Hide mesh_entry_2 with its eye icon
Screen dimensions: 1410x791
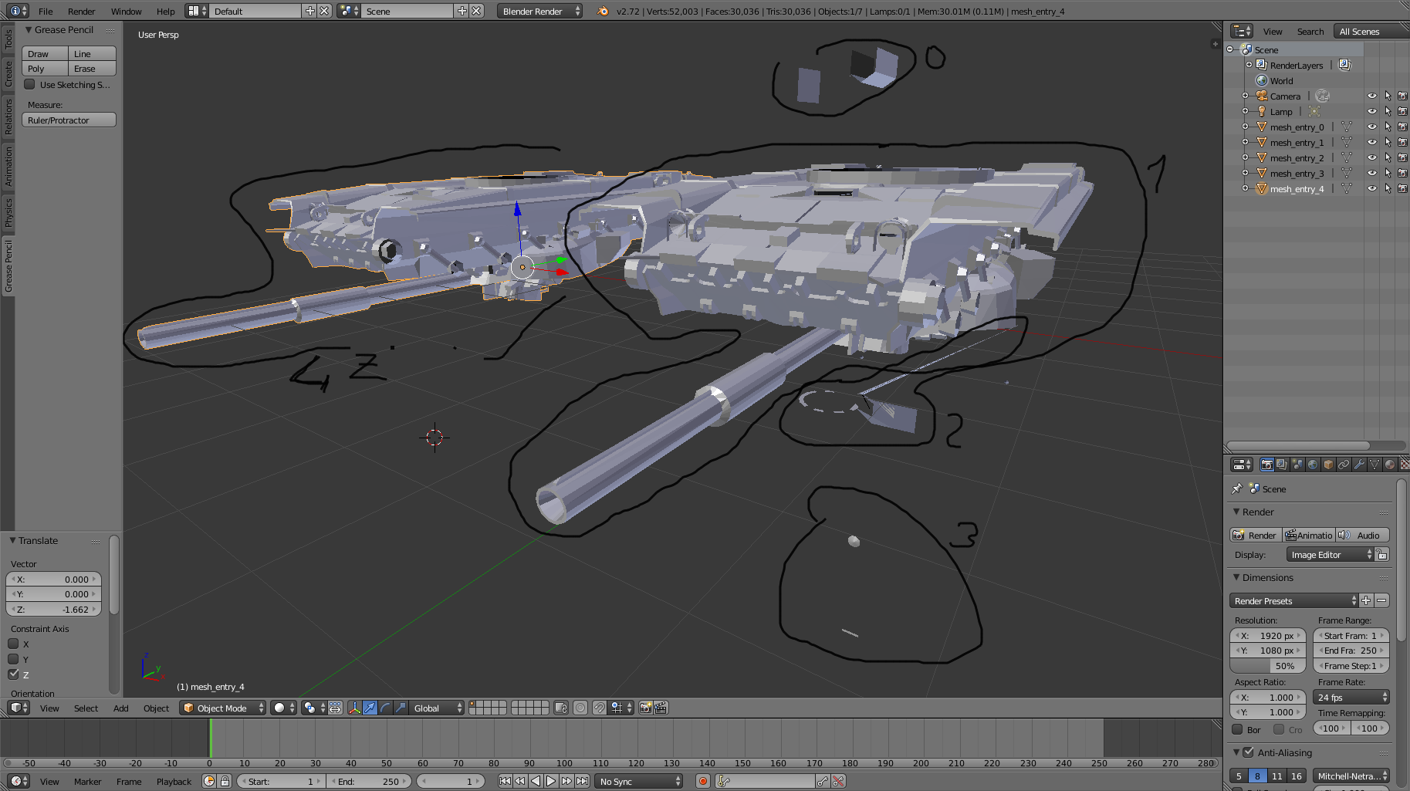[1371, 157]
